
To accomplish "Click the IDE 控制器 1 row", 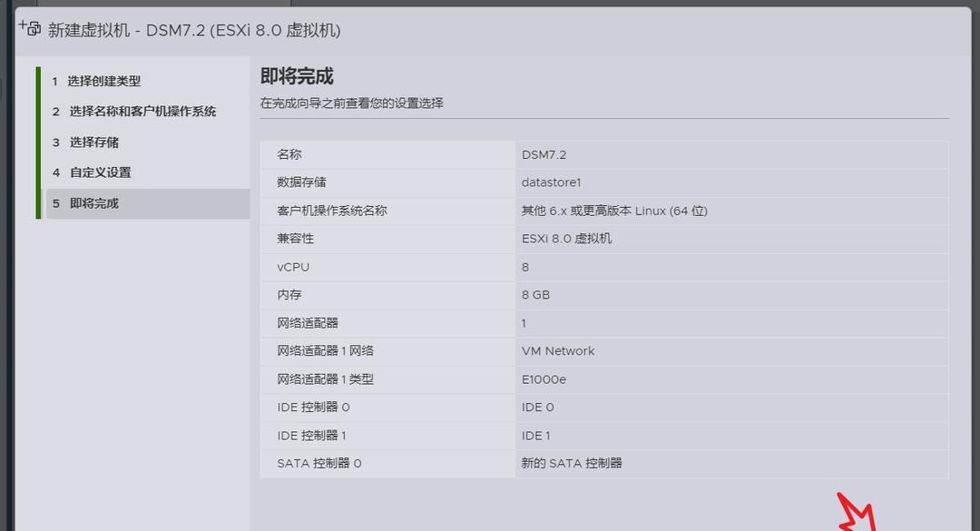I will [311, 436].
